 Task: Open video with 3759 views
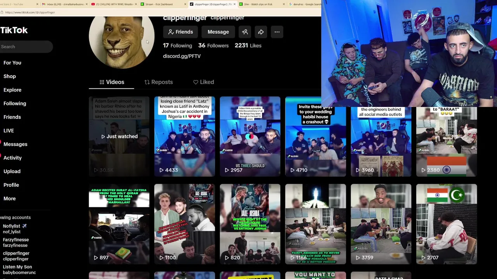point(381,224)
